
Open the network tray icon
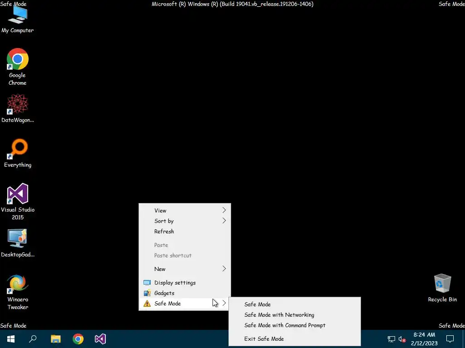(391, 339)
